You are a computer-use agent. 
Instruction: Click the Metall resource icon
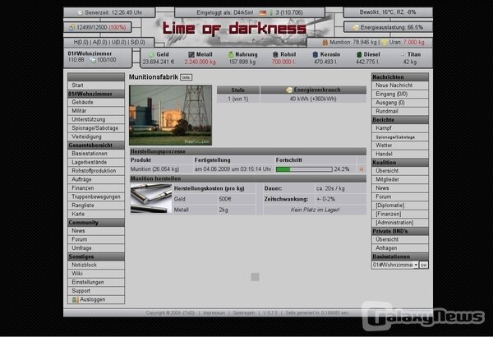191,54
